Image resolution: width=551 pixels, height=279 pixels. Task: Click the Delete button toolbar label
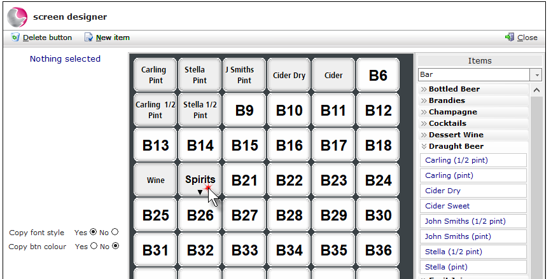[48, 37]
